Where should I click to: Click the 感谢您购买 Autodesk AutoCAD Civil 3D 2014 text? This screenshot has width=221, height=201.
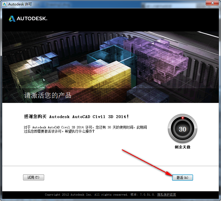(x=76, y=117)
